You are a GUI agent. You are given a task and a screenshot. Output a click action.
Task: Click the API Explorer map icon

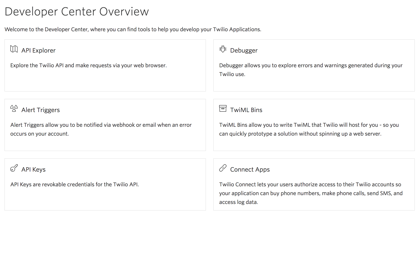click(14, 49)
